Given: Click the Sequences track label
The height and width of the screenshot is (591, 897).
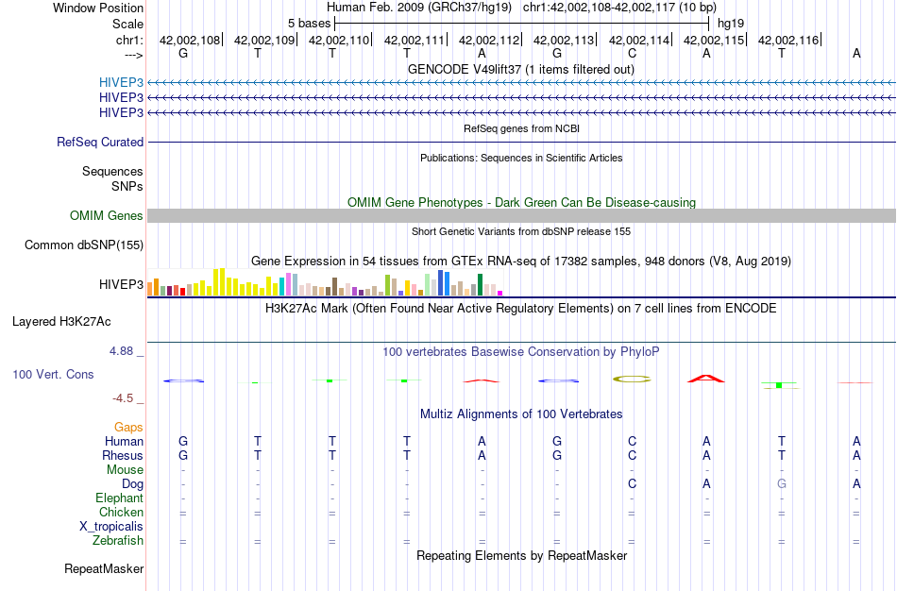Looking at the screenshot, I should point(112,171).
